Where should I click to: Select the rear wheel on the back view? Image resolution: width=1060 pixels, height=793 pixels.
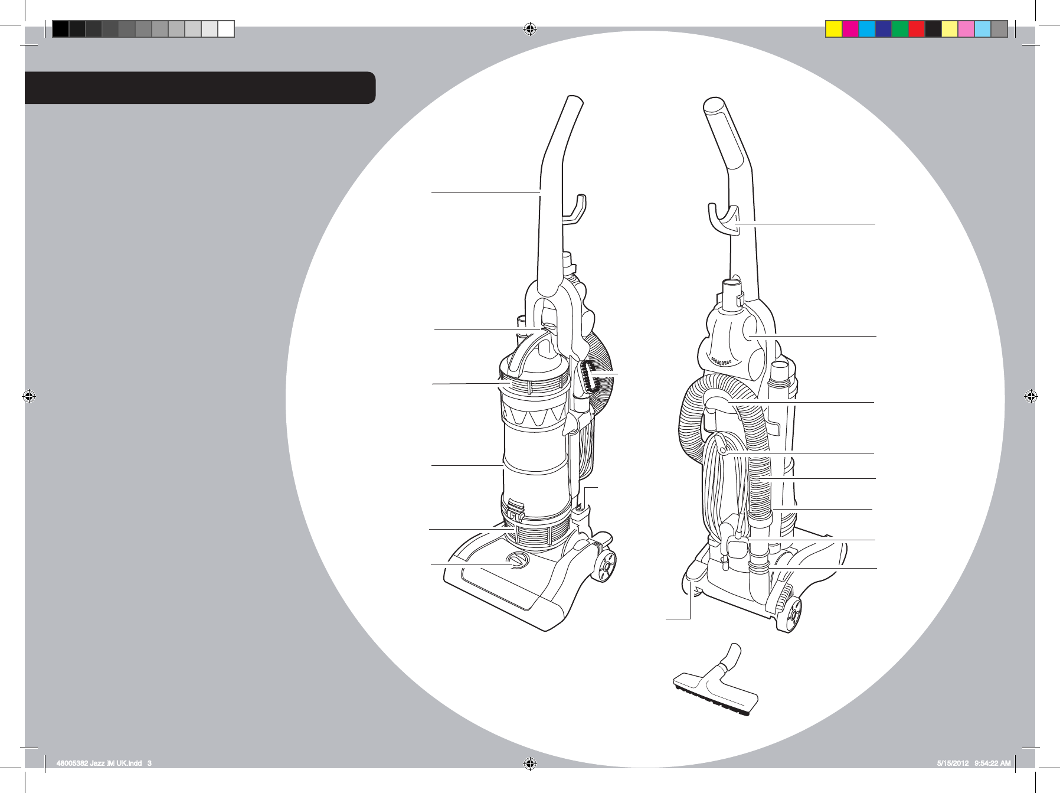tap(794, 614)
